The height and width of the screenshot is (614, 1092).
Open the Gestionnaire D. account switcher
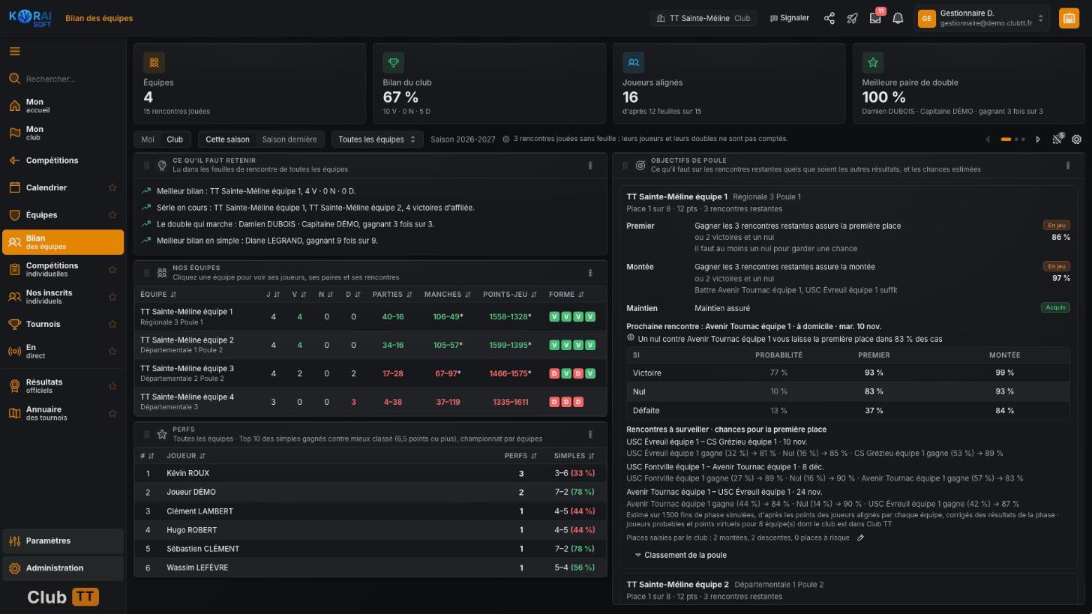[x=982, y=18]
